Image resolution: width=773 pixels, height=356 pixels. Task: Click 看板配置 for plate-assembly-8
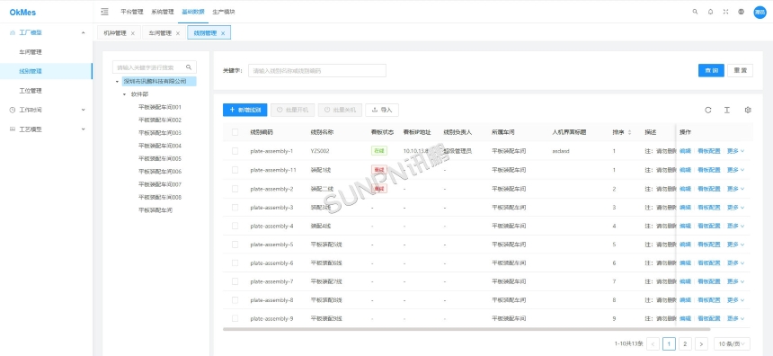[709, 299]
